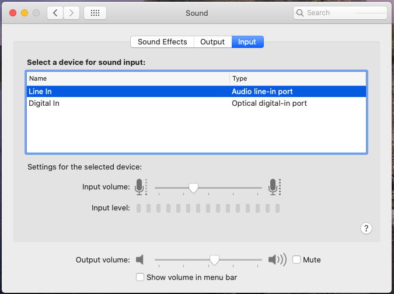Viewport: 394px width, 294px height.
Task: Open help with the question mark button
Action: 366,229
